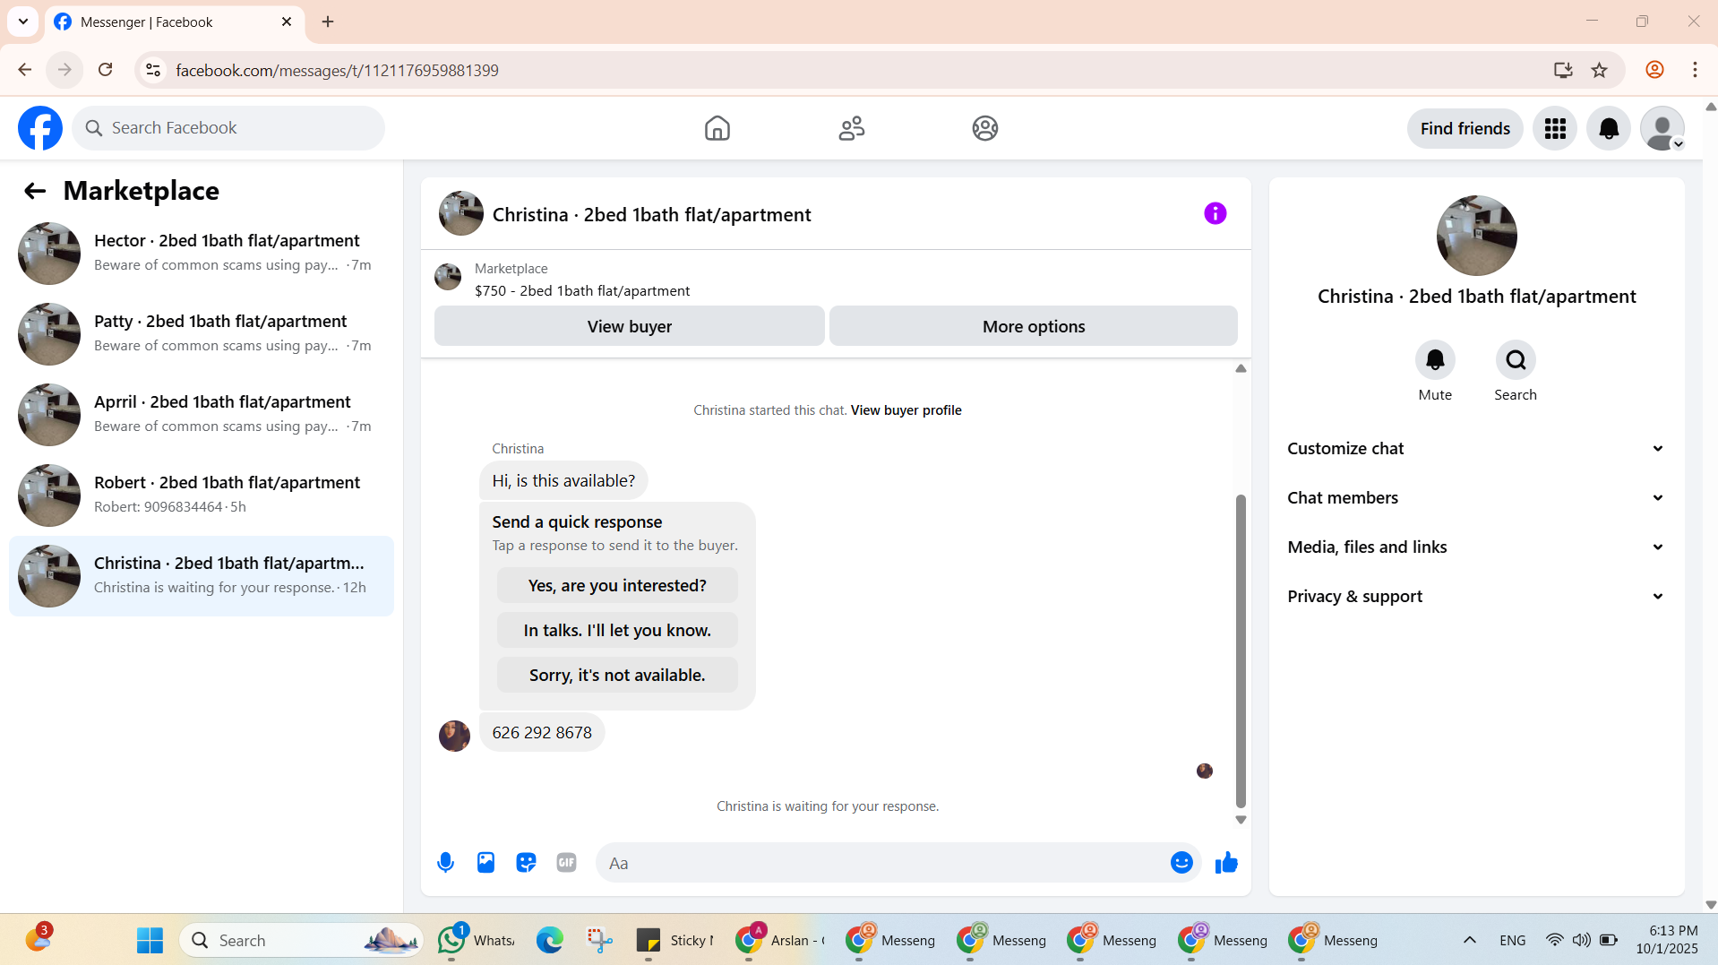The width and height of the screenshot is (1718, 965).
Task: Click Find friends button
Action: coord(1465,128)
